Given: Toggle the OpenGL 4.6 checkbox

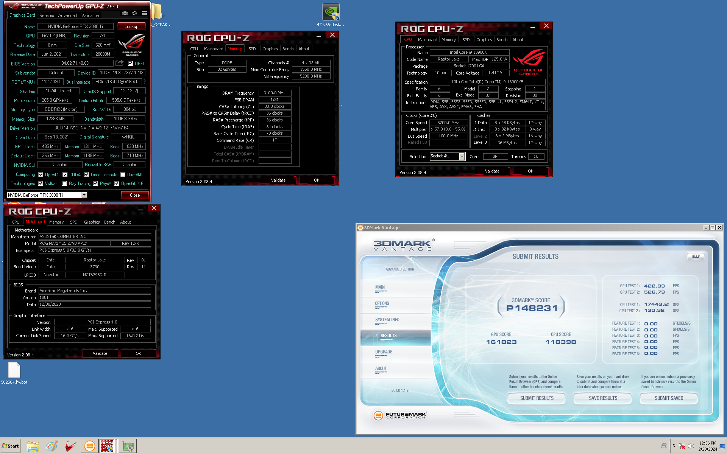Looking at the screenshot, I should click(117, 183).
